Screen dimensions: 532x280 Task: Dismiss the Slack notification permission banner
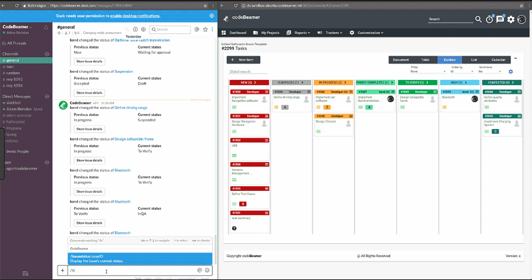[211, 15]
